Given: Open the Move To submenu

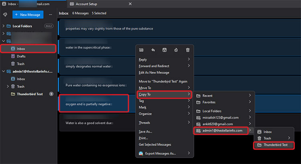Looking at the screenshot, I should click(x=165, y=88).
